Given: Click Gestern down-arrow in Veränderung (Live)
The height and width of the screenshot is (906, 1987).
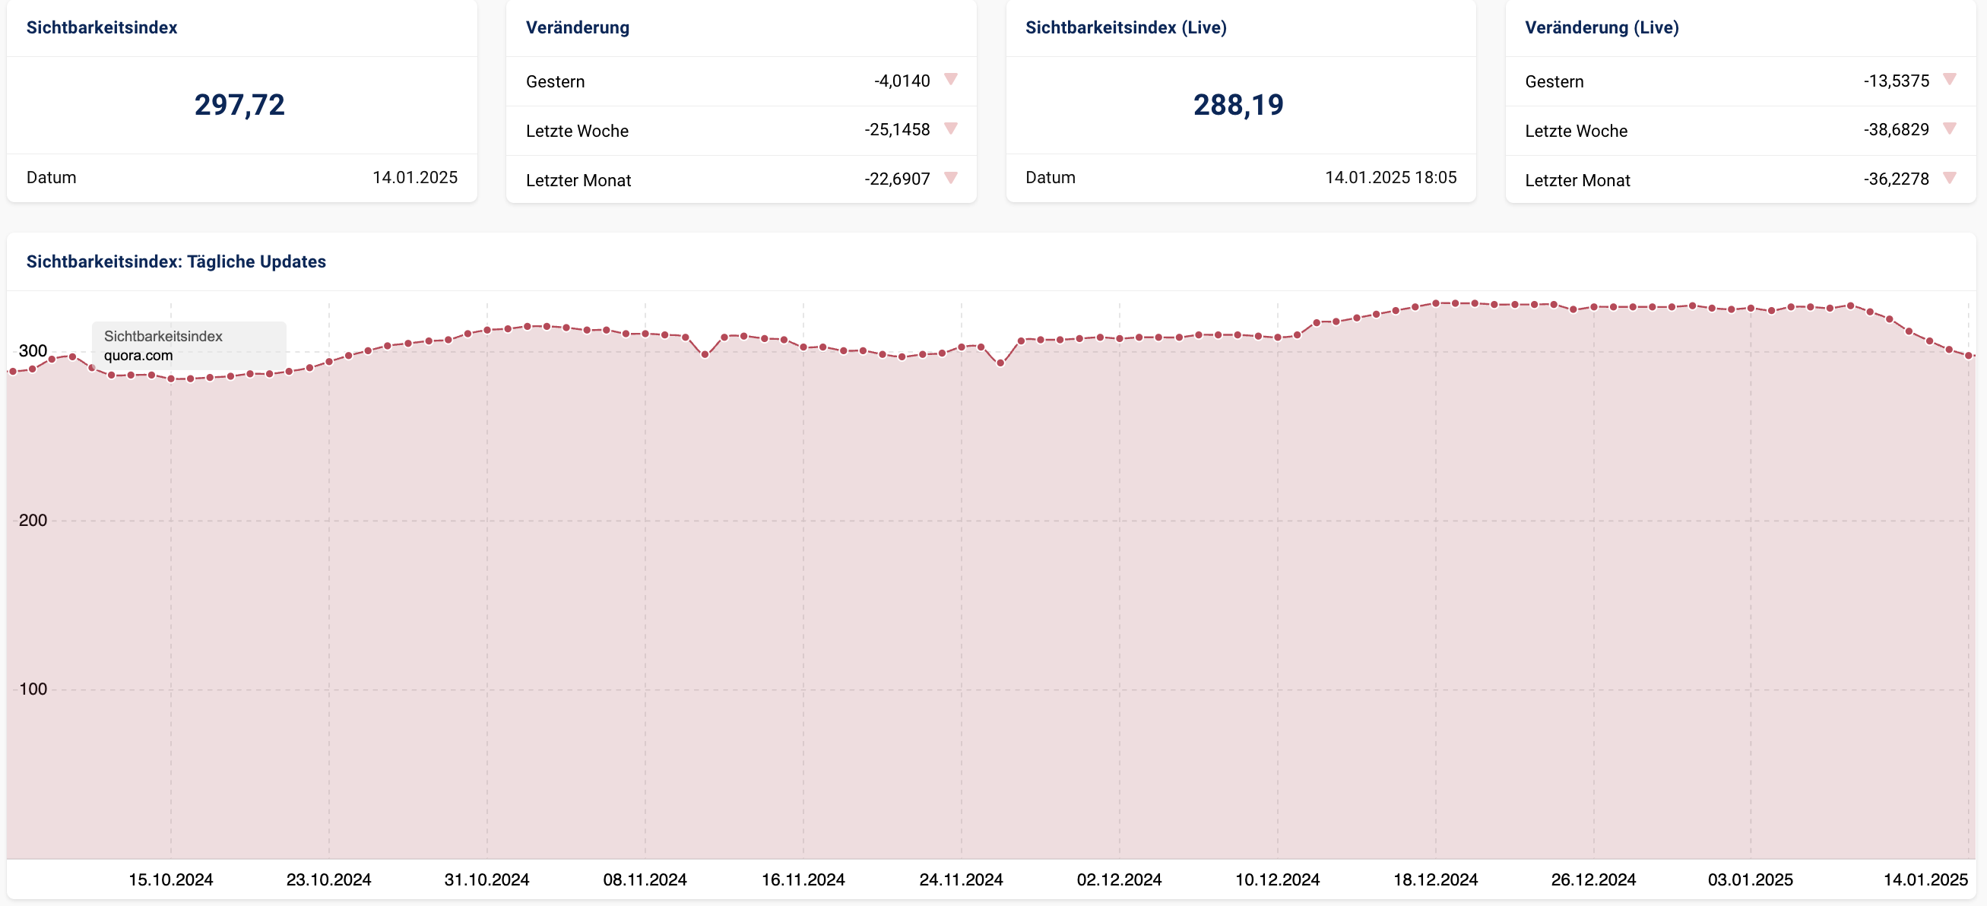Looking at the screenshot, I should [x=1949, y=79].
